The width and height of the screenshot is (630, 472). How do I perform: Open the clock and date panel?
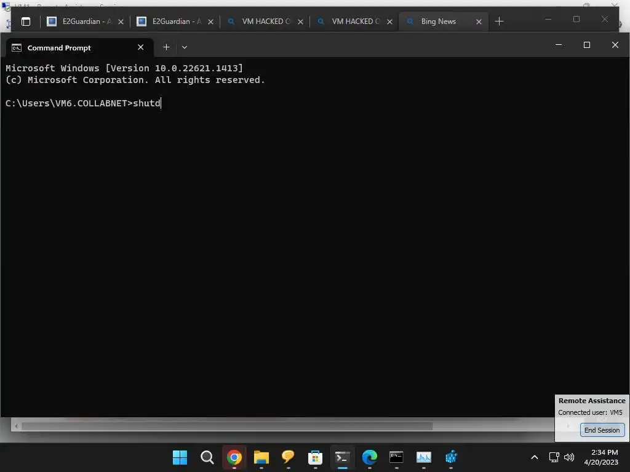click(x=601, y=457)
